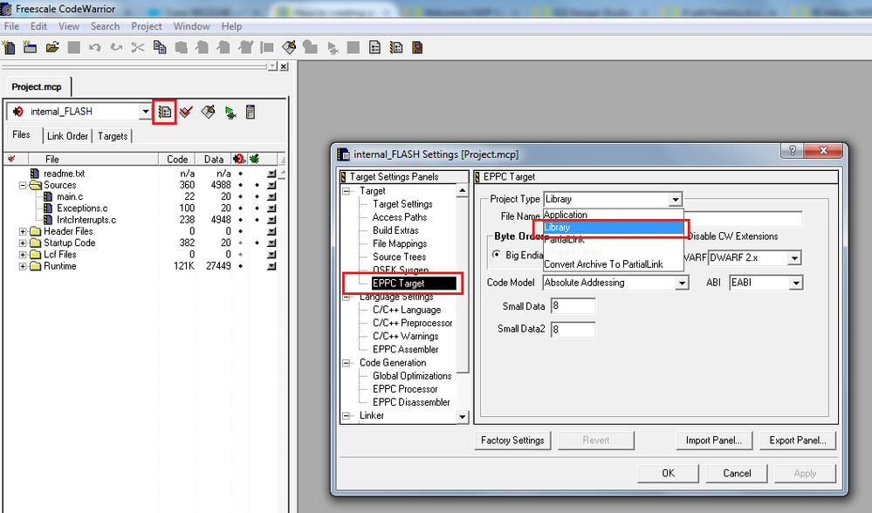Open IDE Preferences icon in main toolbar
The width and height of the screenshot is (872, 513).
tap(374, 48)
